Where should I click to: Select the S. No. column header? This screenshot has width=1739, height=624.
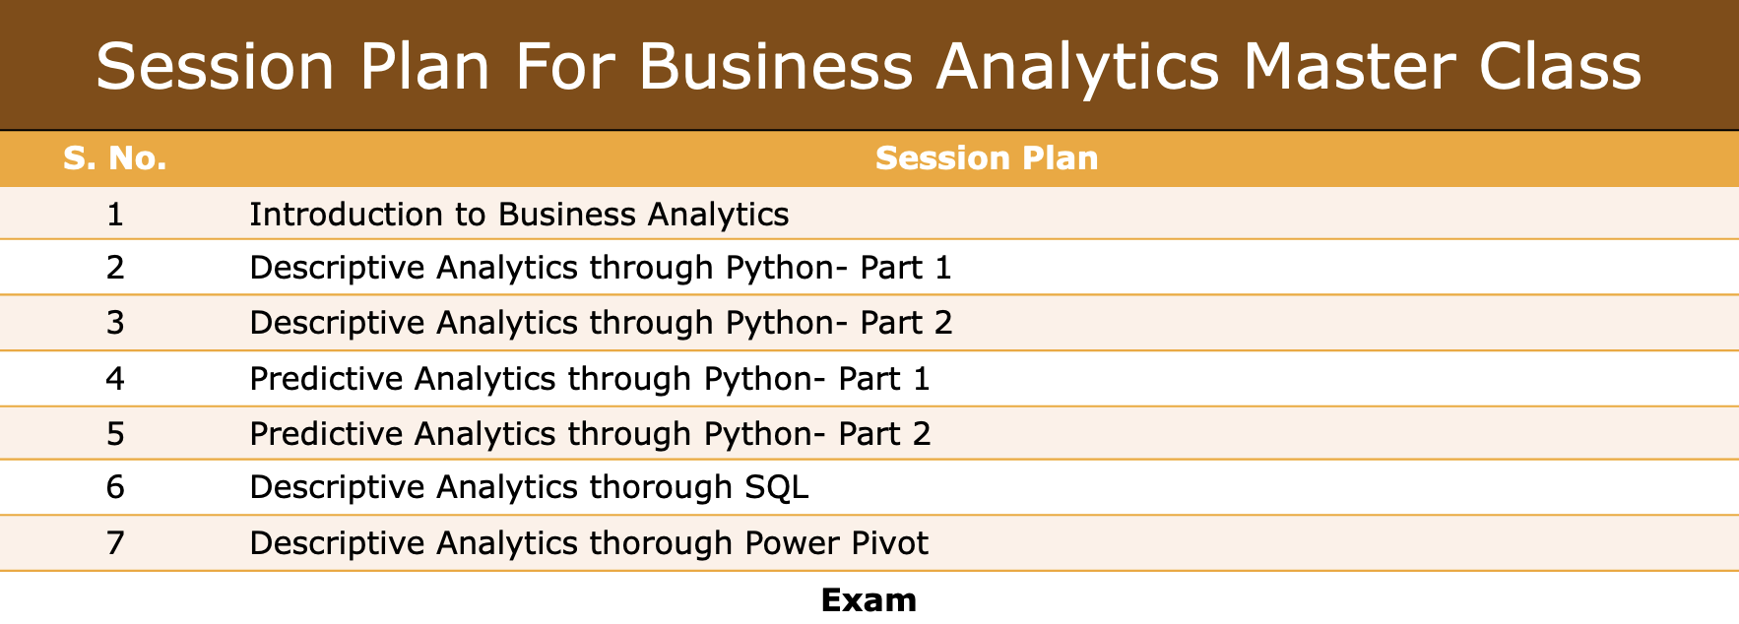coord(115,158)
